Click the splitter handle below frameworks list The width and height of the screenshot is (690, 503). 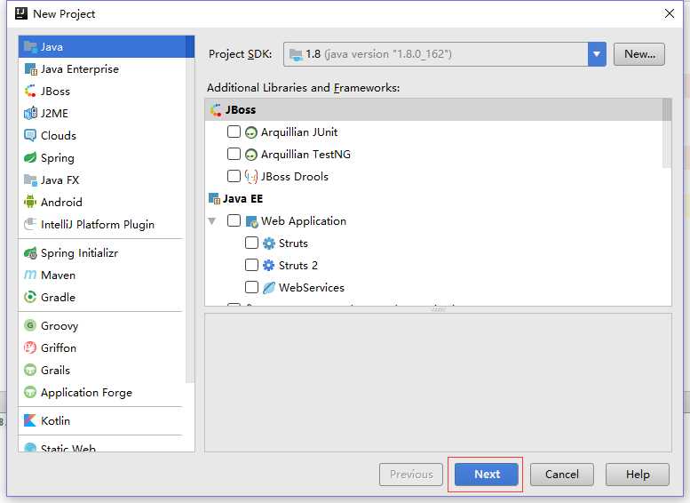[439, 309]
